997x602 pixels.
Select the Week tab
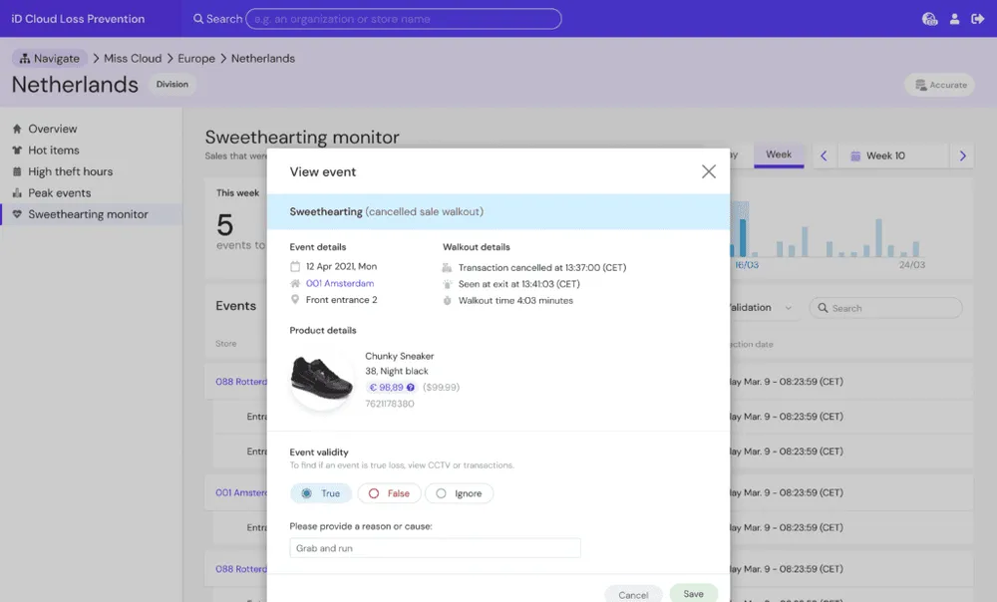point(779,154)
